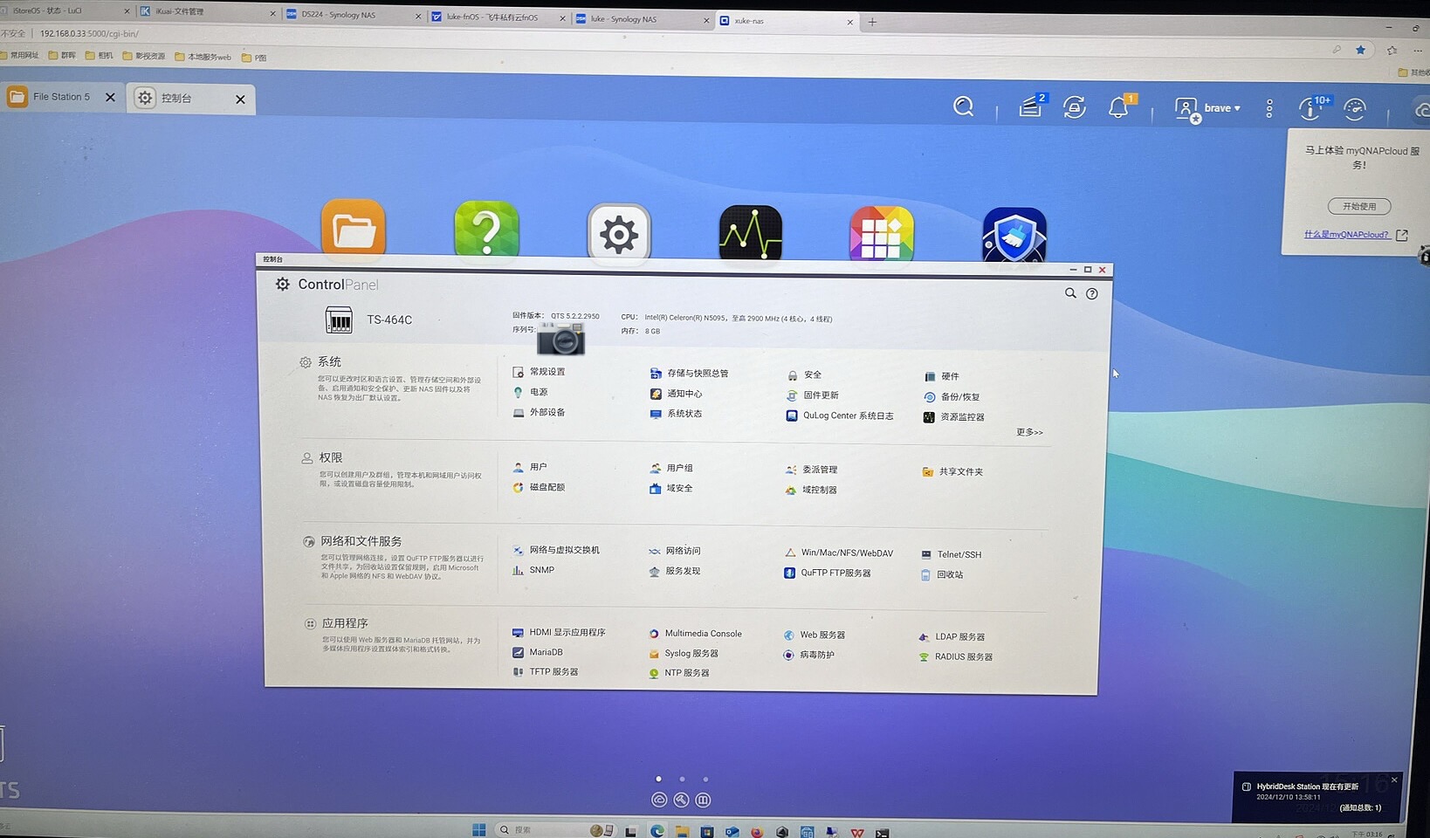Open the 应用程序 category heading
This screenshot has height=838, width=1430.
coord(345,623)
